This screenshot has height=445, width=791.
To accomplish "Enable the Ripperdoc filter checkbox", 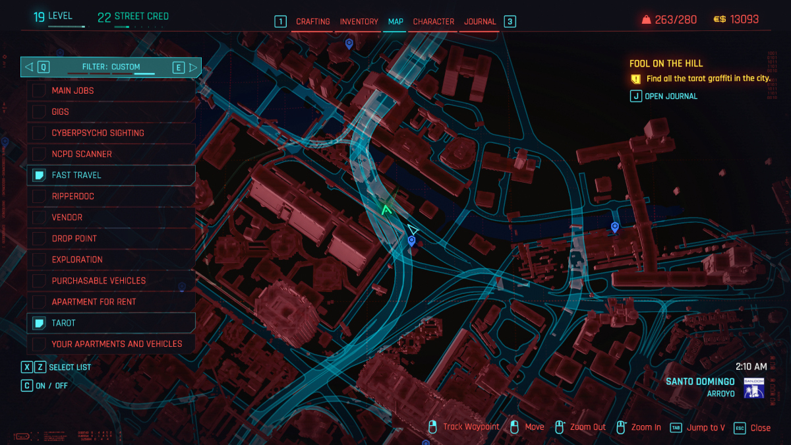I will (x=39, y=196).
